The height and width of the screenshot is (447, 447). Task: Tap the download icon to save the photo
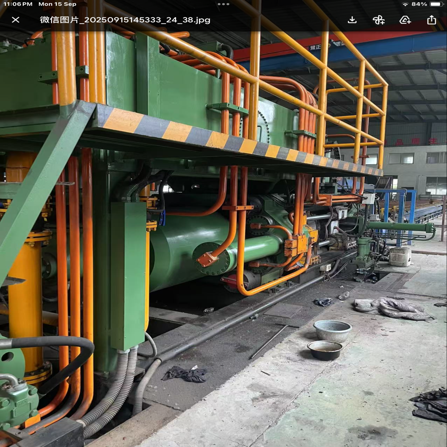click(353, 20)
